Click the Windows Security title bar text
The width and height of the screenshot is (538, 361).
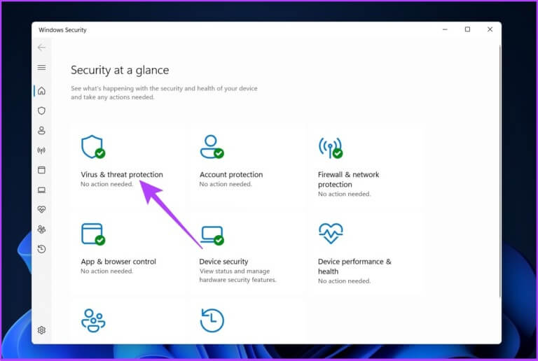tap(62, 30)
